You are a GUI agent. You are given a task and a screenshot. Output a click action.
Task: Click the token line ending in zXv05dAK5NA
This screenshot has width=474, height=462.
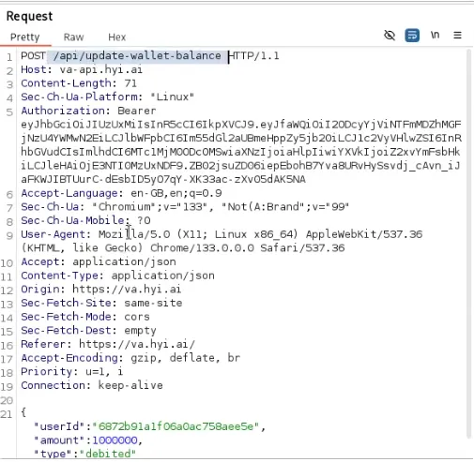click(163, 179)
